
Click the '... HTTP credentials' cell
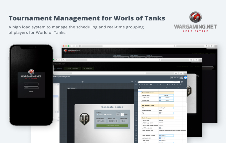pyautogui.click(x=150, y=128)
